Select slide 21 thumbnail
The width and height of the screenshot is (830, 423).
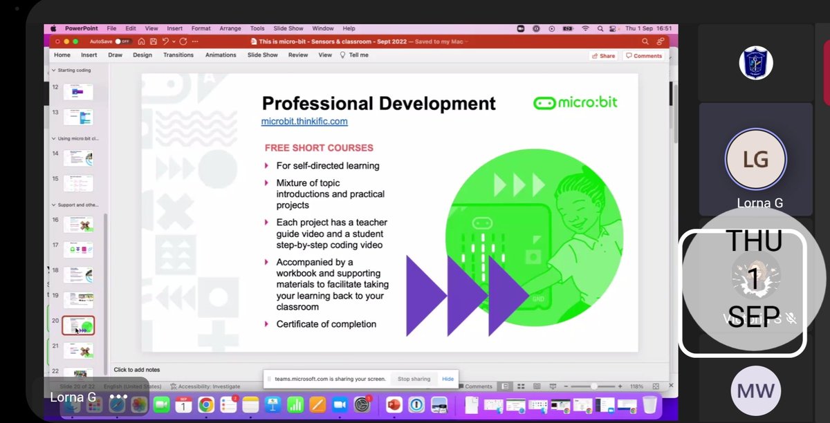[x=78, y=351]
